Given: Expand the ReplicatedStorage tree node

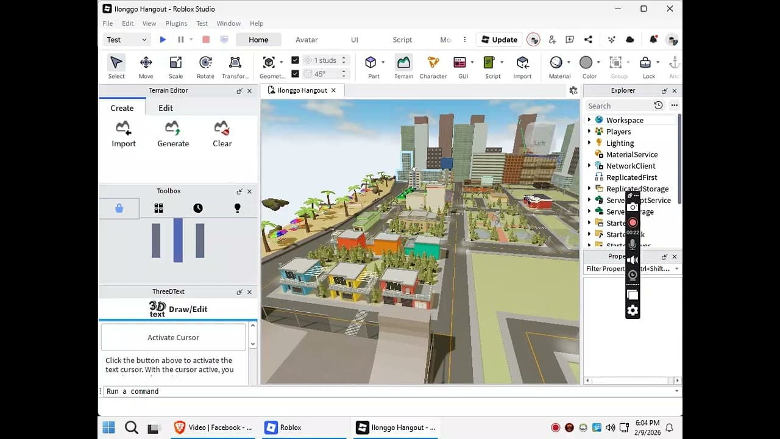Looking at the screenshot, I should click(589, 189).
